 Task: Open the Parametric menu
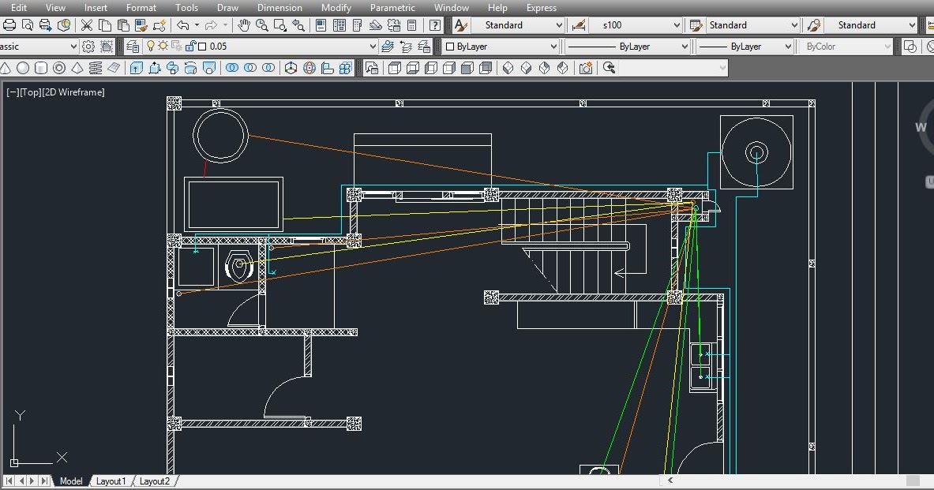coord(392,8)
